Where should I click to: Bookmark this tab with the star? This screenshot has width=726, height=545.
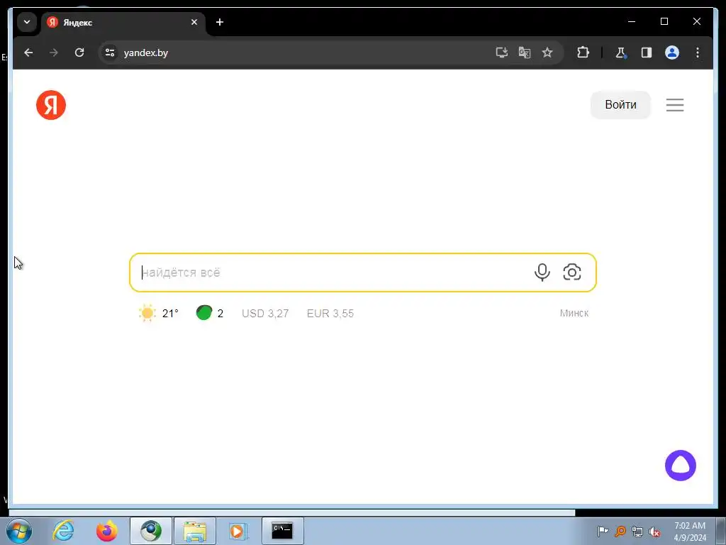tap(547, 53)
